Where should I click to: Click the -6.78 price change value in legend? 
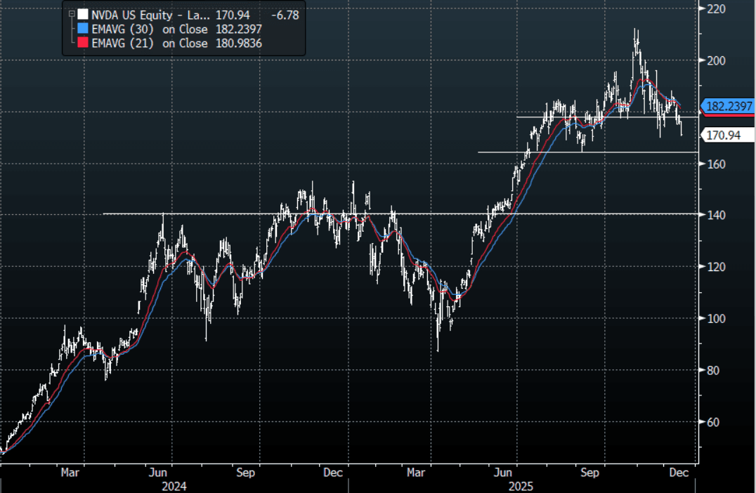point(283,14)
